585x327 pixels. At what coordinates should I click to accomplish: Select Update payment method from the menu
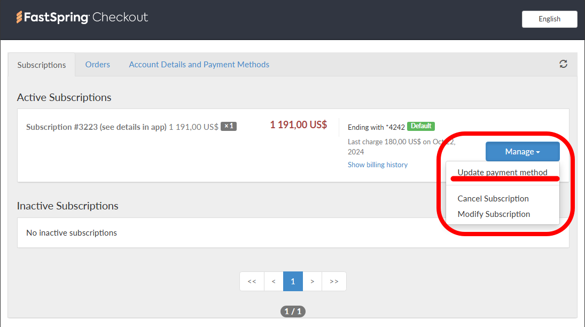click(x=502, y=172)
